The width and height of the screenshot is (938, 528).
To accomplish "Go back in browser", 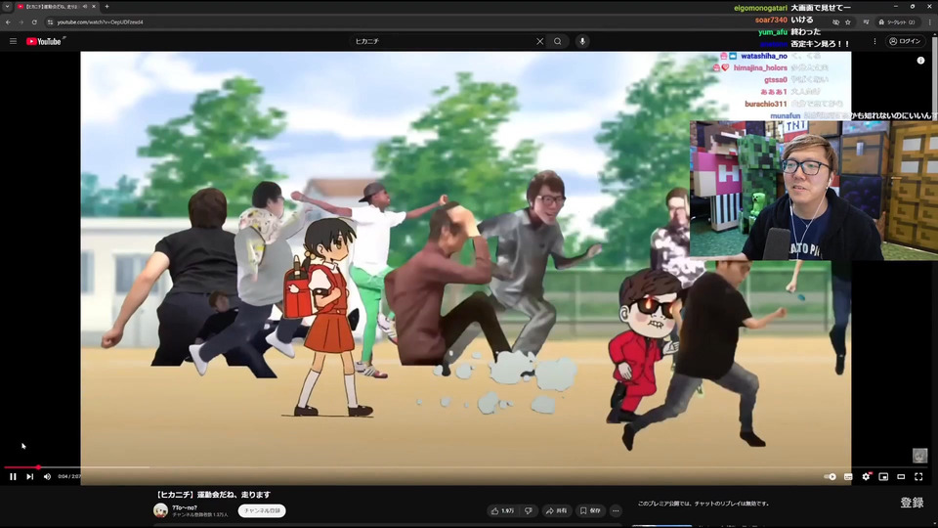I will pyautogui.click(x=8, y=22).
